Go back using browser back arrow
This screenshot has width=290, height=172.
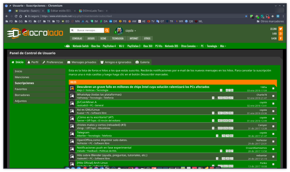pyautogui.click(x=7, y=16)
